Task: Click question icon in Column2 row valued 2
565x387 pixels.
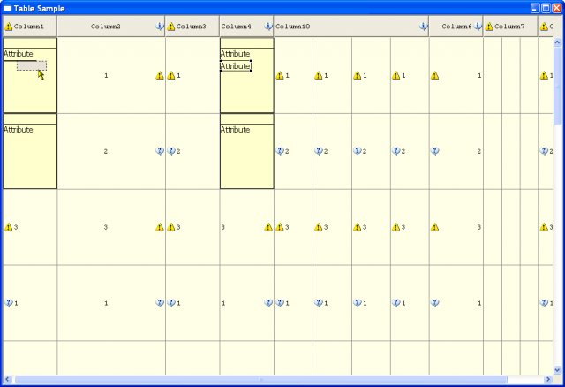Action: point(160,151)
